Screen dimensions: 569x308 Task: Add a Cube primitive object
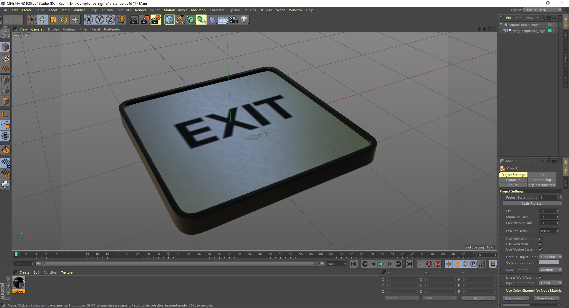tap(169, 20)
